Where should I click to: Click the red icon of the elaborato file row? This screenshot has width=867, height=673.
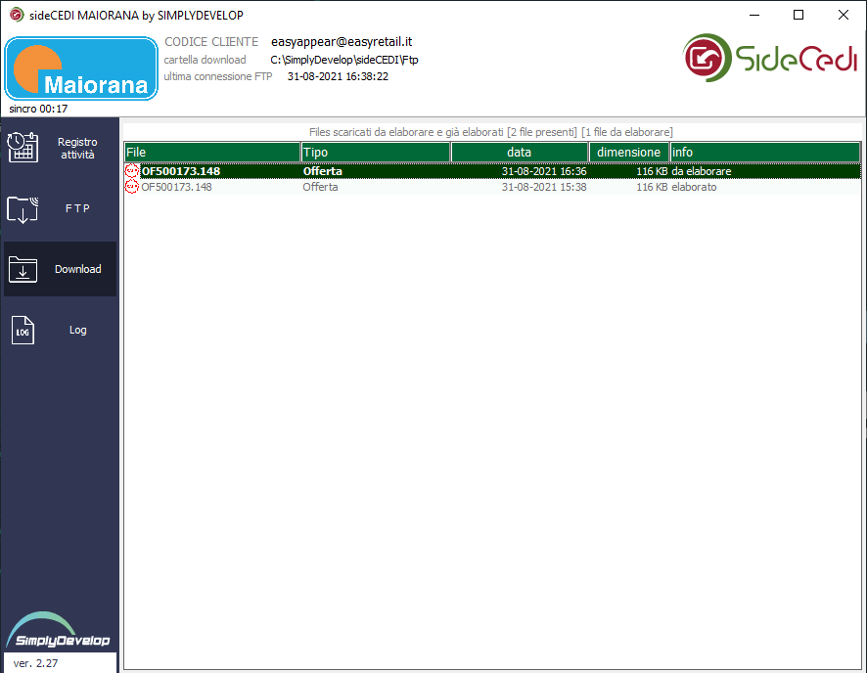132,187
